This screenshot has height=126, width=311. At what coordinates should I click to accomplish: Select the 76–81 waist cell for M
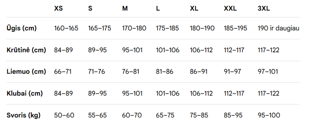[131, 72]
